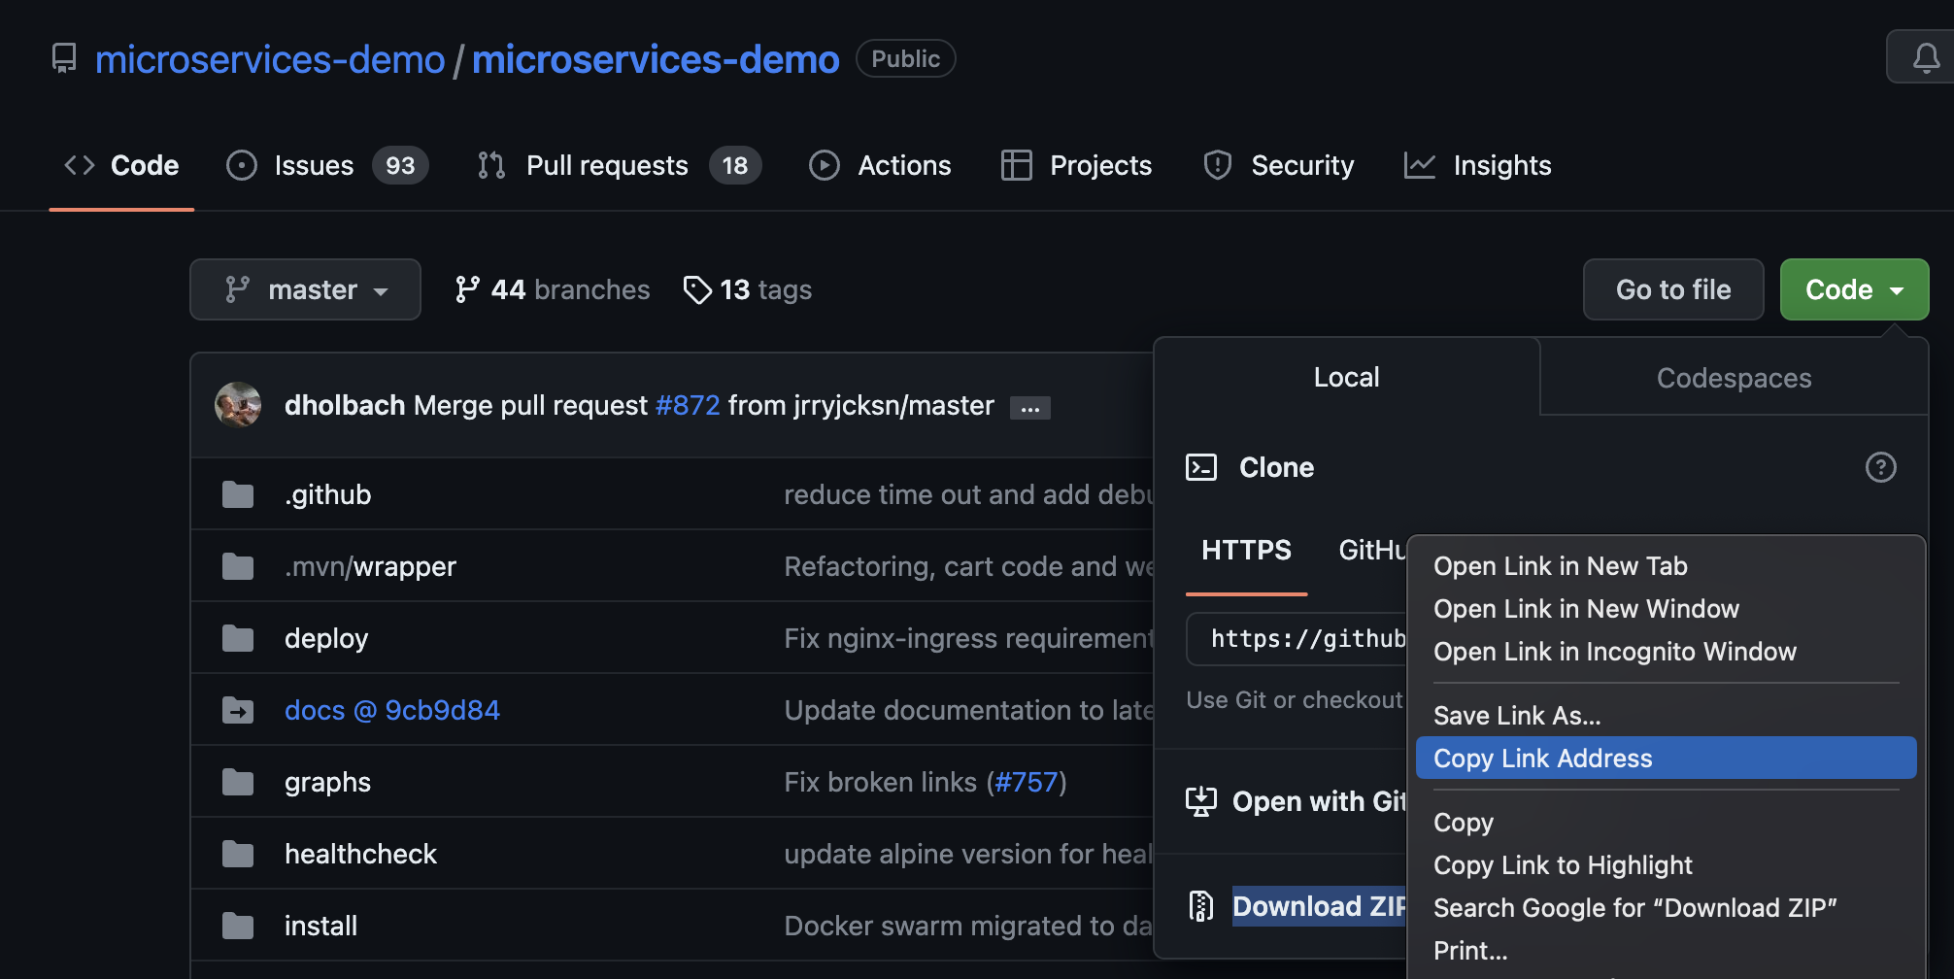Viewport: 1954px width, 979px height.
Task: Open the docs @ 9cb9d84 submodule link
Action: (x=392, y=710)
